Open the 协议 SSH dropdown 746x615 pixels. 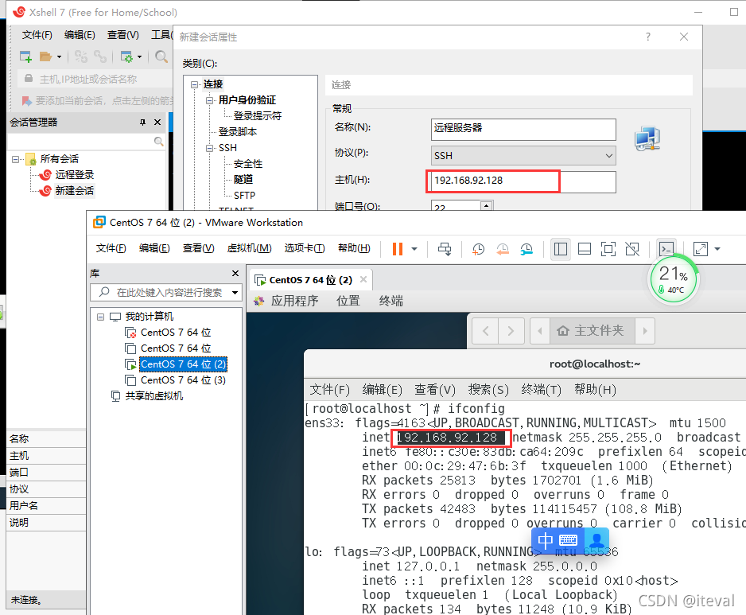coord(523,156)
